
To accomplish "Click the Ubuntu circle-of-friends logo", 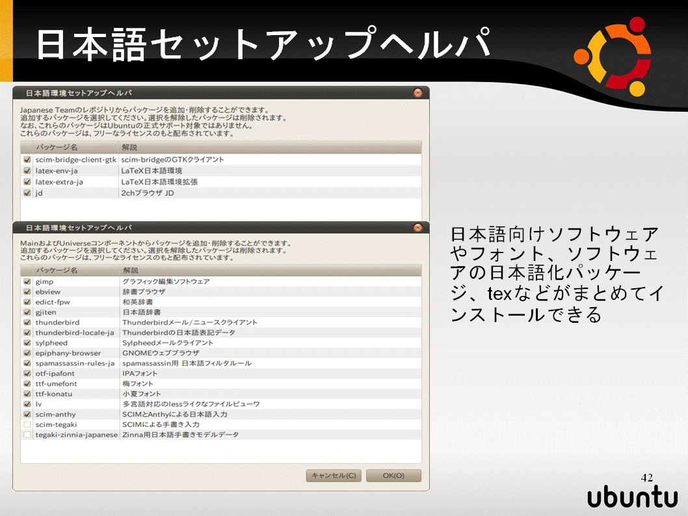I will [x=613, y=56].
